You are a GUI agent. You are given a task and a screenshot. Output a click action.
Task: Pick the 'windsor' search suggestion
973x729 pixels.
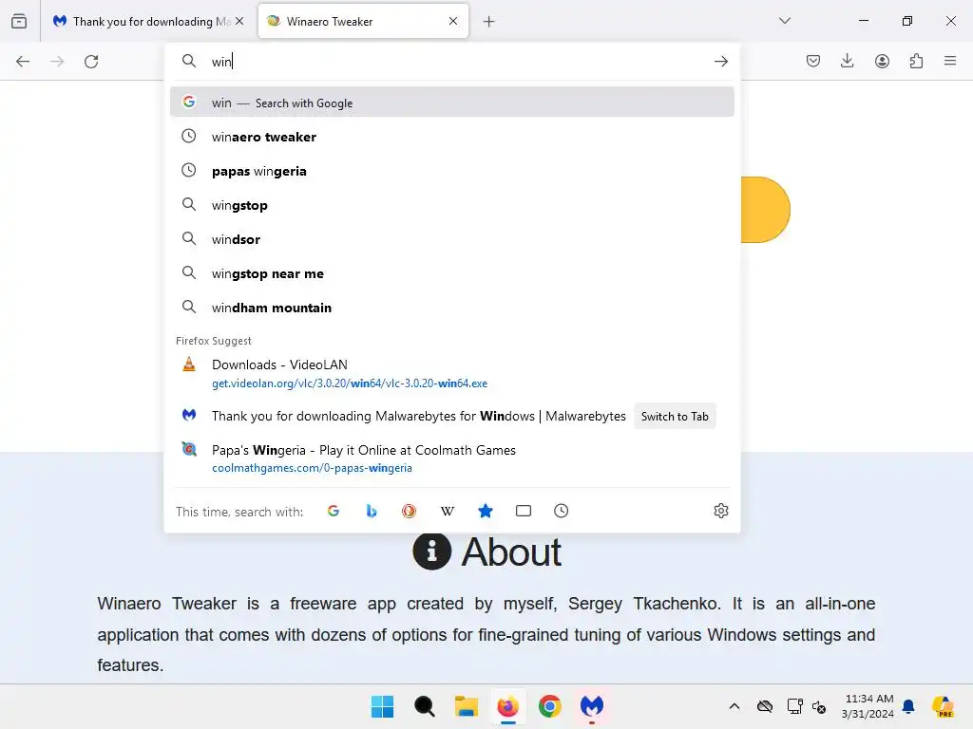pos(451,238)
